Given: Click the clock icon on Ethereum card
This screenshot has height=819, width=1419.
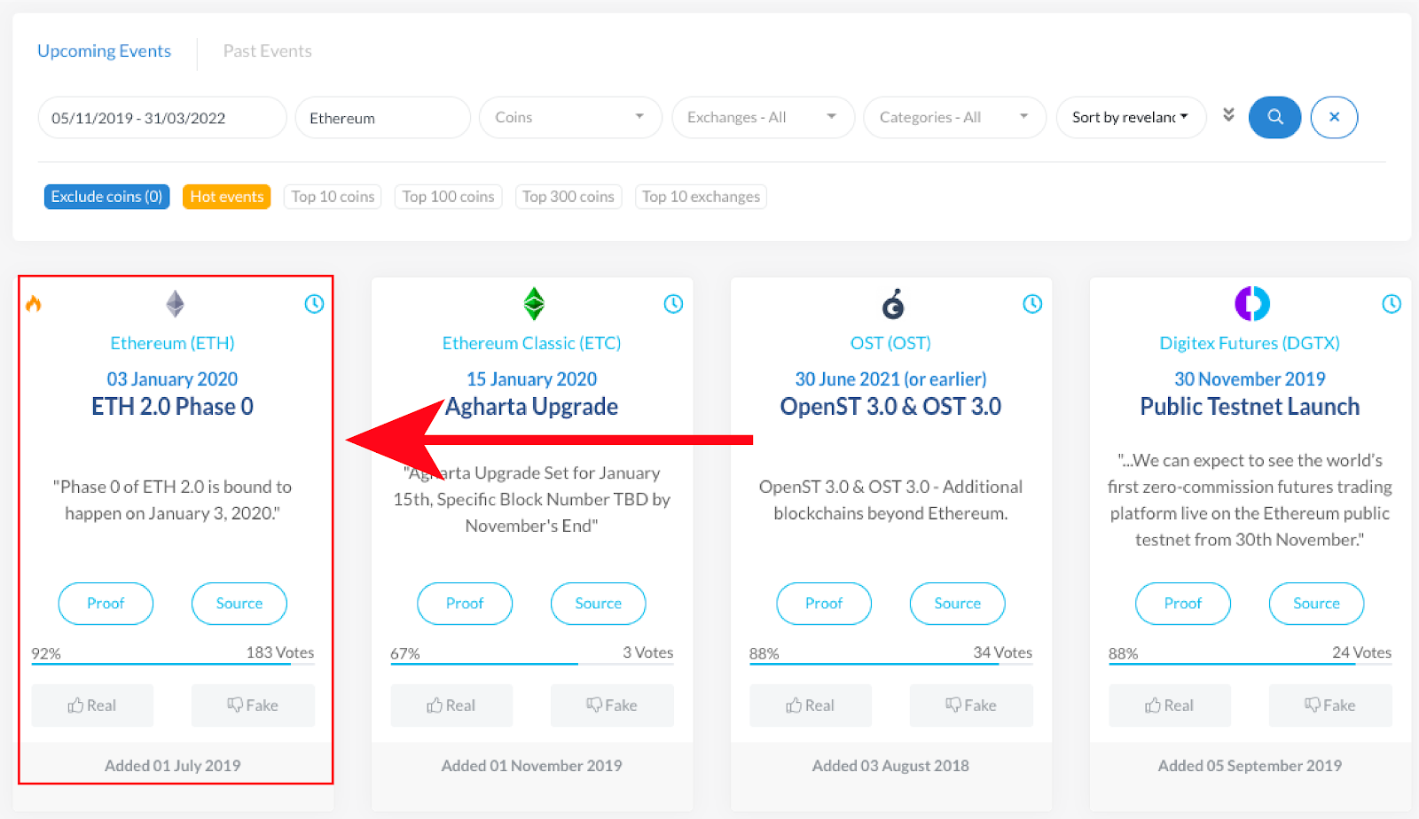Looking at the screenshot, I should [314, 304].
